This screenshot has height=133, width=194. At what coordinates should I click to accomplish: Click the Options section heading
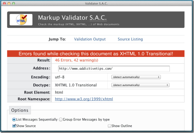tap(20, 110)
